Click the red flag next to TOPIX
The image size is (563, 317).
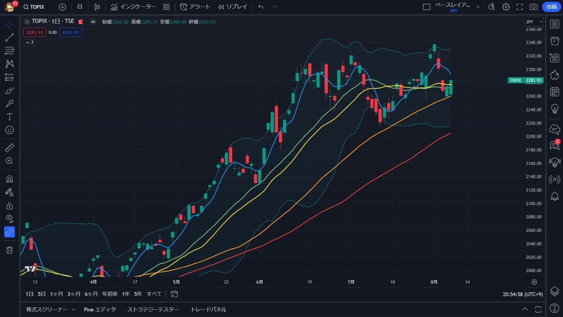(x=81, y=22)
